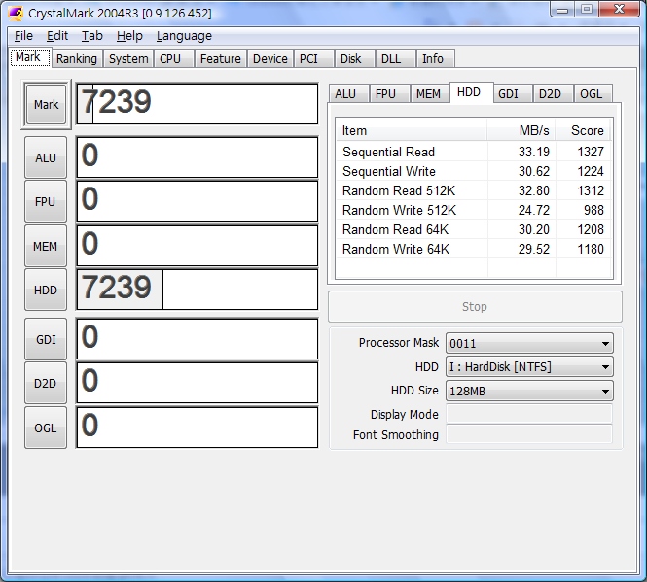The image size is (647, 582).
Task: Click the Display Mode field
Action: (529, 414)
